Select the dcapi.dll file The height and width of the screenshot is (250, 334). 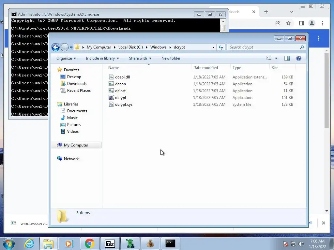click(x=122, y=77)
